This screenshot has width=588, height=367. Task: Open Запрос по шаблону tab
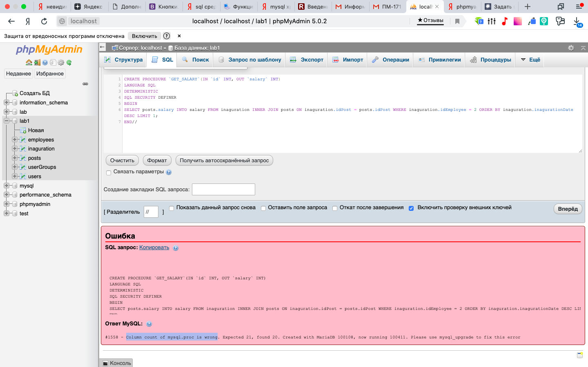pos(249,60)
